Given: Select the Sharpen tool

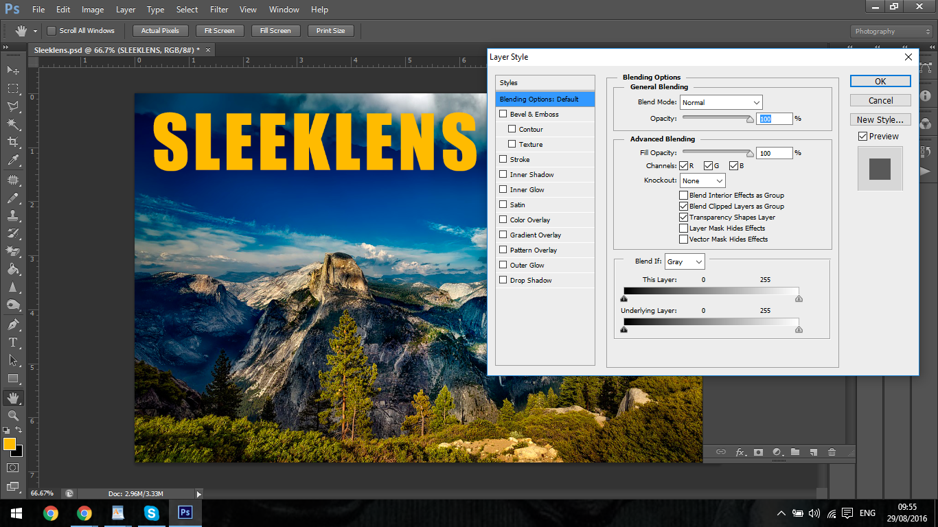Looking at the screenshot, I should pos(13,287).
